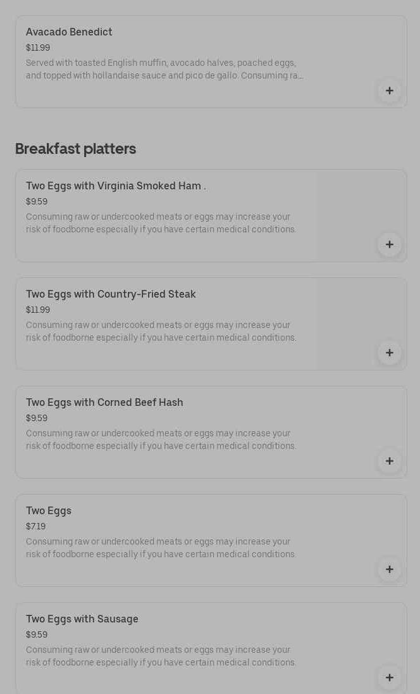
Task: Select Two Eggs with Sausage title
Action: [x=82, y=619]
